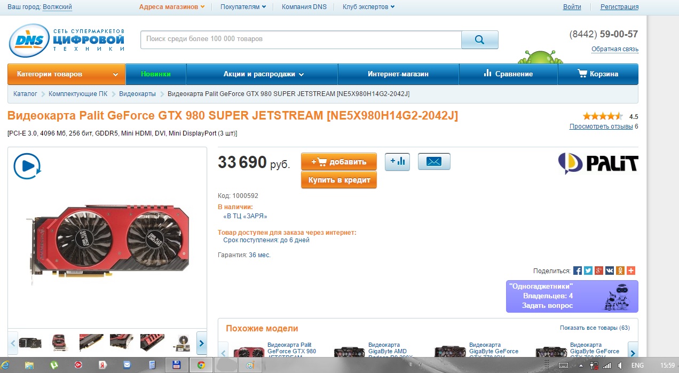Viewport: 679px width, 373px height.
Task: Open Chrome in the Windows taskbar
Action: coord(201,365)
